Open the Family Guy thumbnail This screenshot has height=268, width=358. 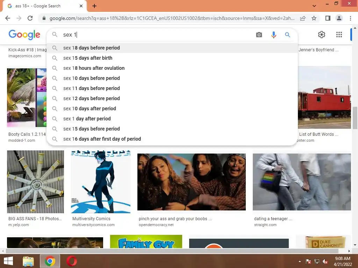[146, 241]
